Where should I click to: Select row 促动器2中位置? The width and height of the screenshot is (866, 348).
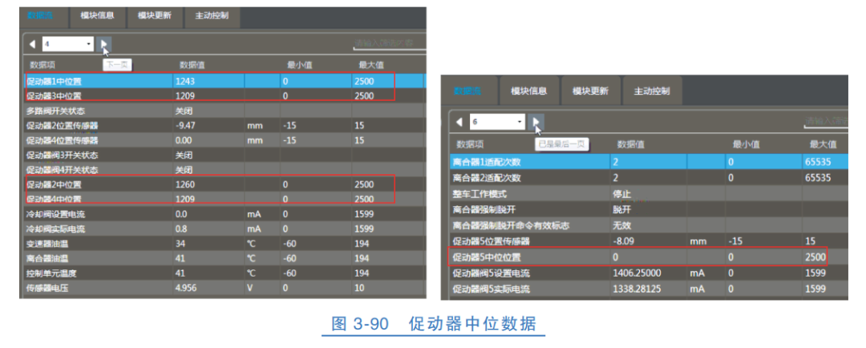(x=224, y=184)
